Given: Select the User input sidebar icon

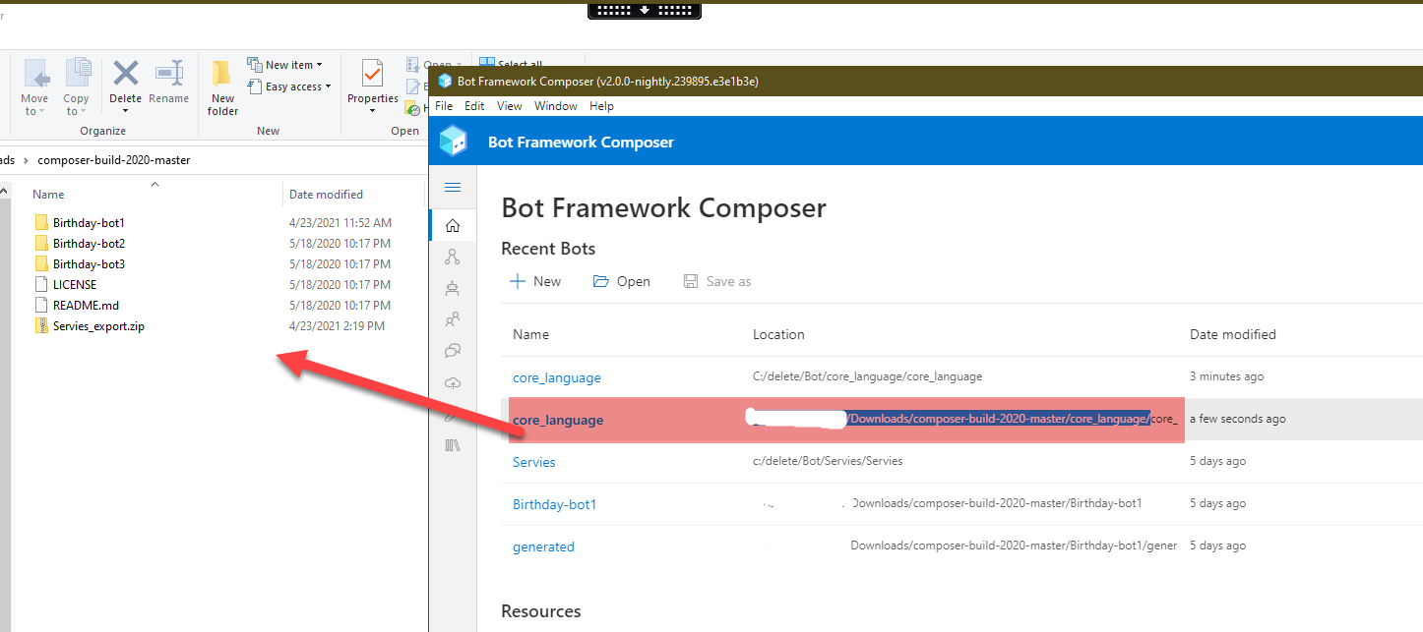Looking at the screenshot, I should [453, 319].
